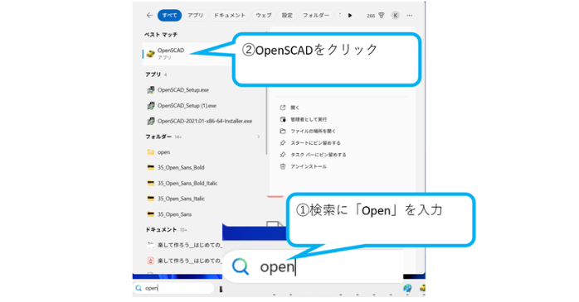Switch to the 設定 filter tab

click(x=287, y=16)
